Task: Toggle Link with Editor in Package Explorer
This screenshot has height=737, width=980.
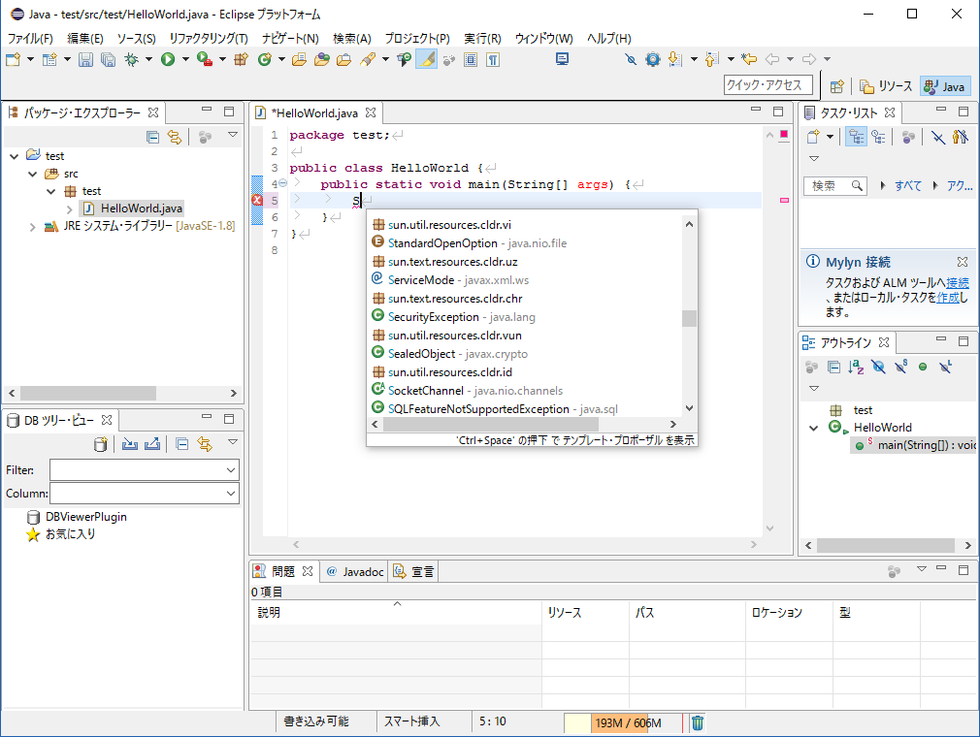Action: [x=175, y=137]
